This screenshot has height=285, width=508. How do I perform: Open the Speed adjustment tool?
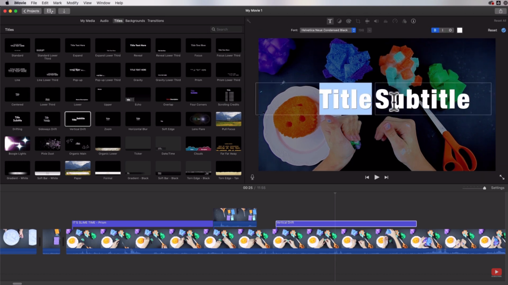coord(395,21)
